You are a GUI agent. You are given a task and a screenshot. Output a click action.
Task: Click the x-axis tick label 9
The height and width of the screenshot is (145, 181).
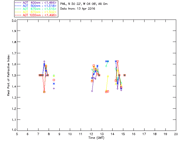pos(59,134)
